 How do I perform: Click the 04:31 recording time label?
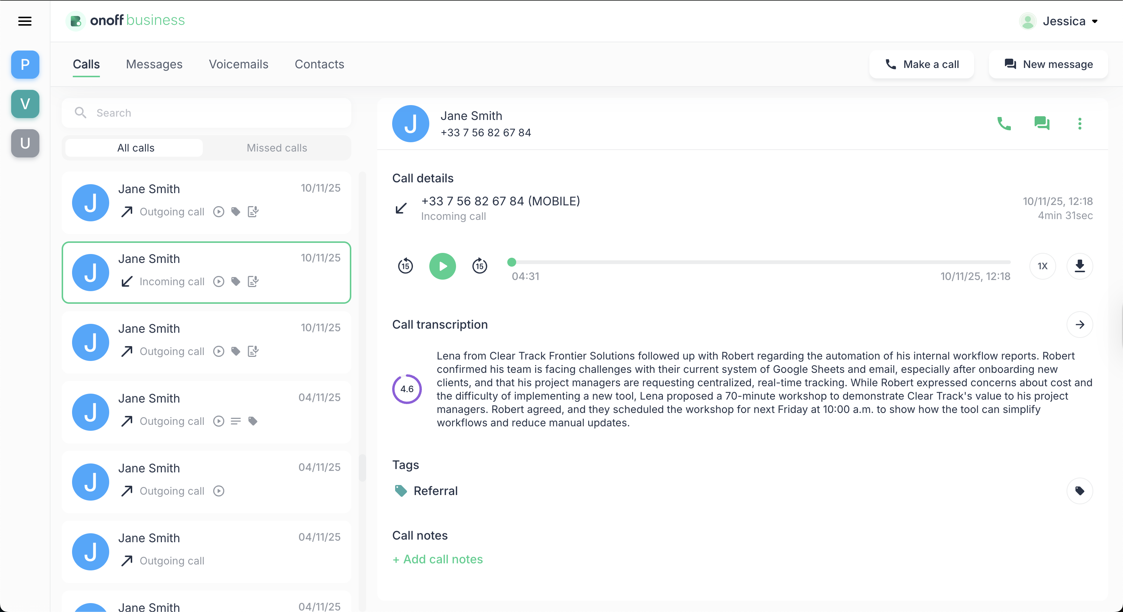(525, 276)
